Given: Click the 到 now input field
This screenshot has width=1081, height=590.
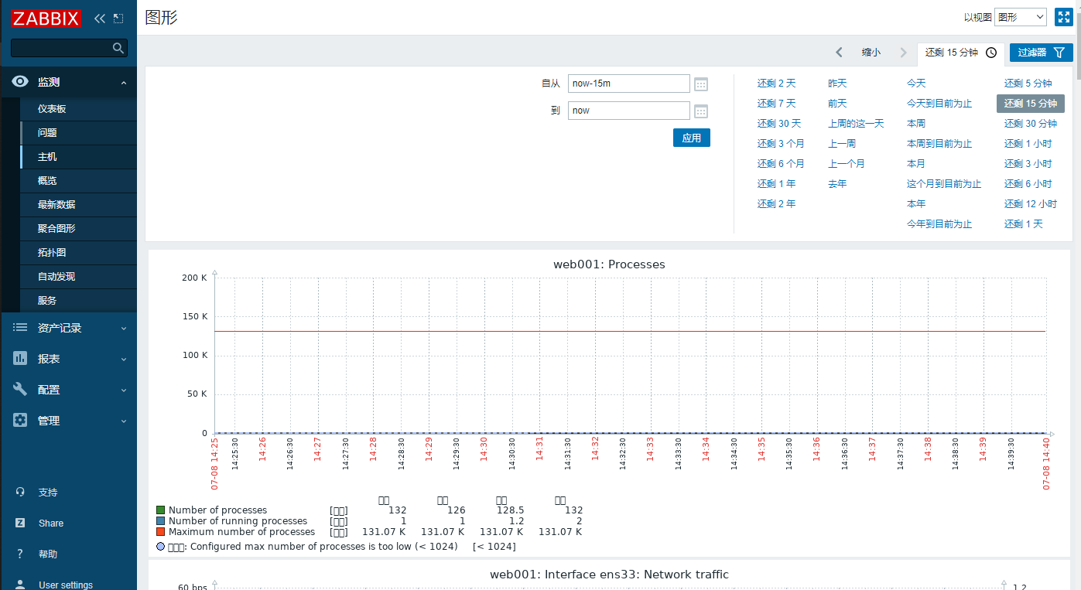Looking at the screenshot, I should [629, 111].
